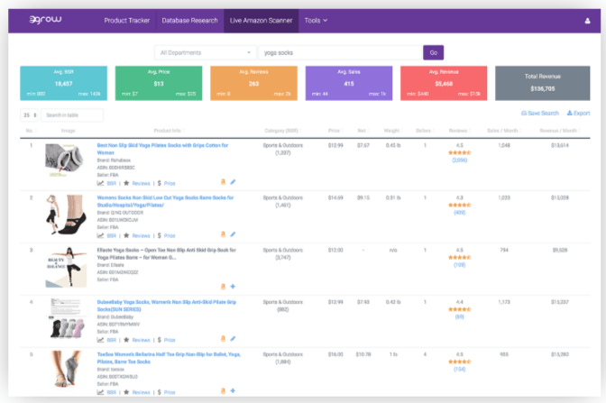Open (154) reviews count link
606x403 pixels.
click(x=460, y=369)
